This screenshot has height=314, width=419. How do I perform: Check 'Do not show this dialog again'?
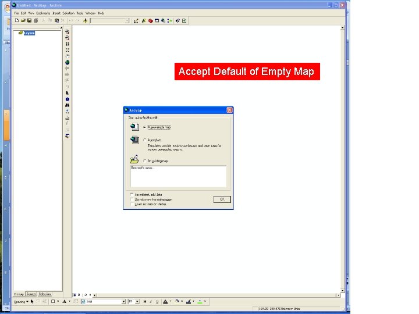(132, 199)
